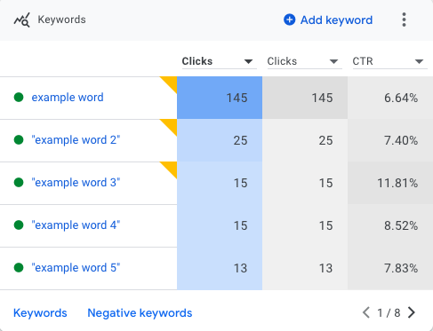Go to next page of keywords
The image size is (433, 331).
(412, 312)
